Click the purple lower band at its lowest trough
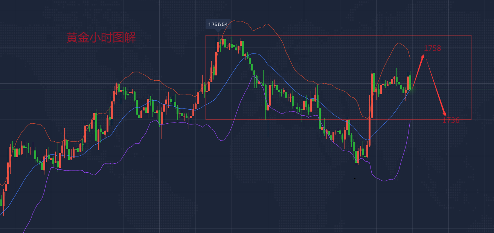Image resolution: width=494 pixels, height=233 pixels. (x=385, y=181)
